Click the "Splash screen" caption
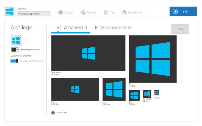The height and width of the screenshot is (126, 202). (56, 72)
